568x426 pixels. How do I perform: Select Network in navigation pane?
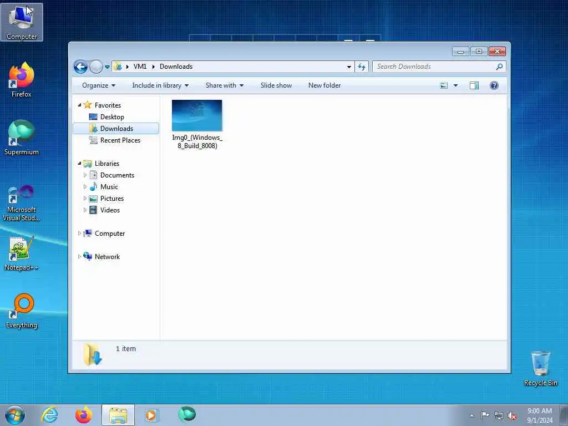tap(107, 256)
